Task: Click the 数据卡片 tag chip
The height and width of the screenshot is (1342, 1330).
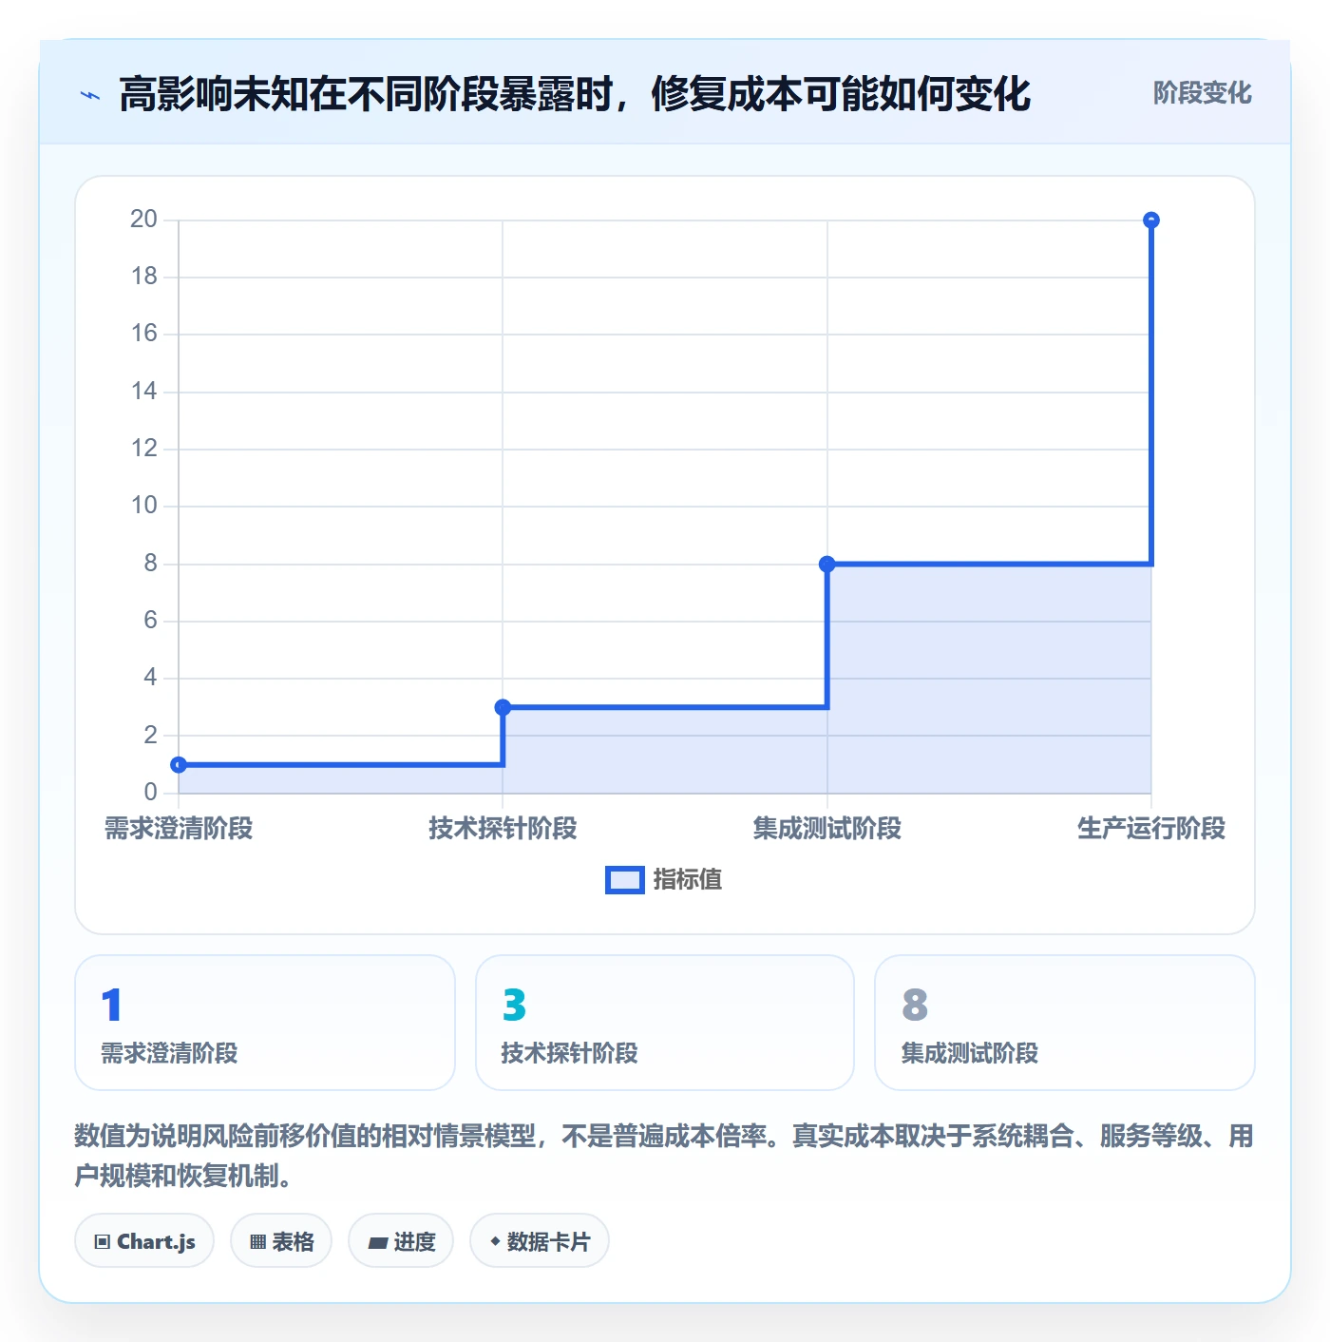Action: 540,1241
